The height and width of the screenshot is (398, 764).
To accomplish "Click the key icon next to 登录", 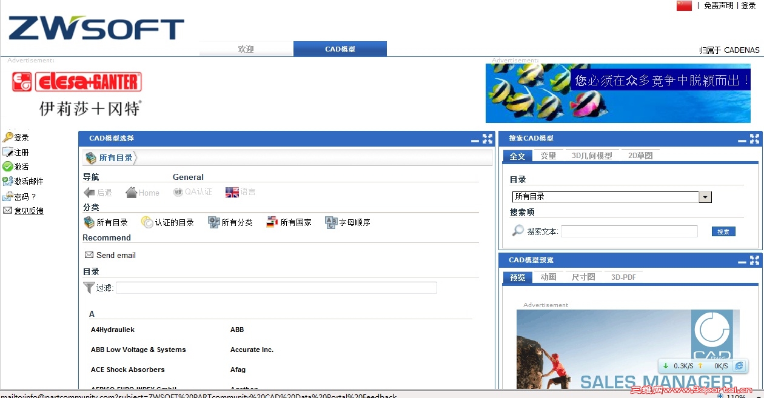I will click(8, 138).
